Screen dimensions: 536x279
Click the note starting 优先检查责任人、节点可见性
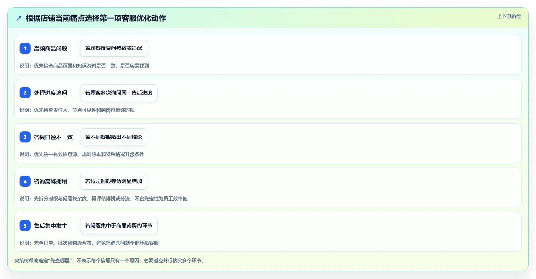[77, 110]
